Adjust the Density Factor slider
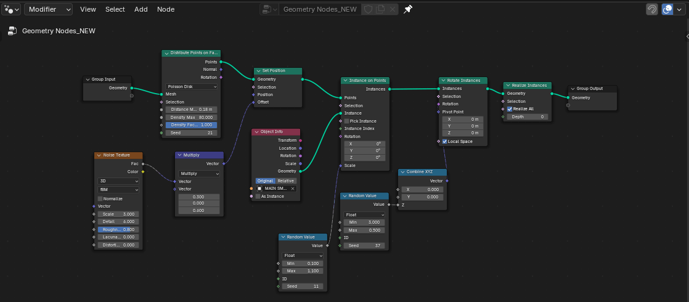This screenshot has width=689, height=302. click(192, 124)
